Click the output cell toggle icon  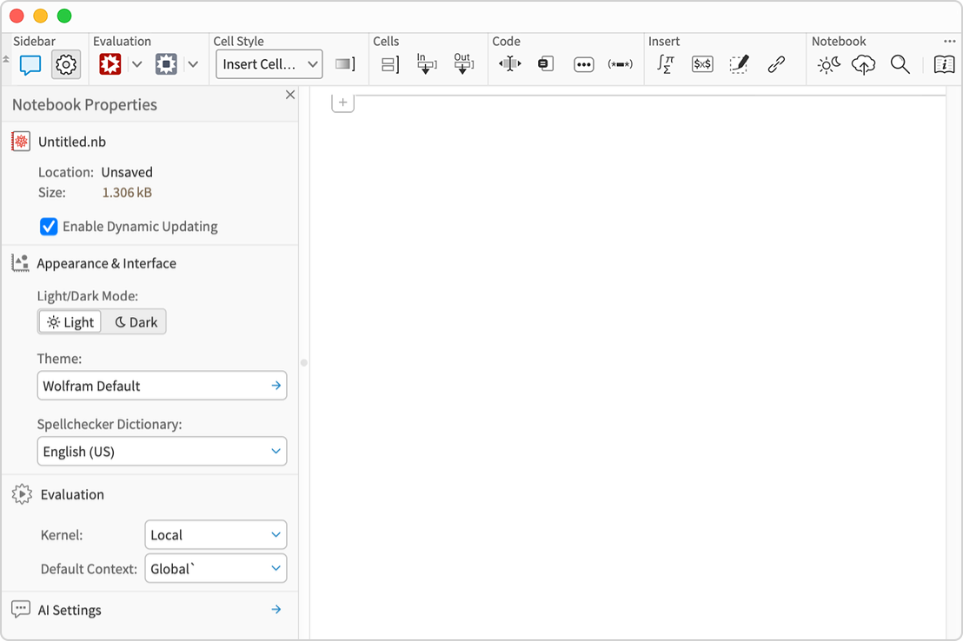[x=463, y=64]
